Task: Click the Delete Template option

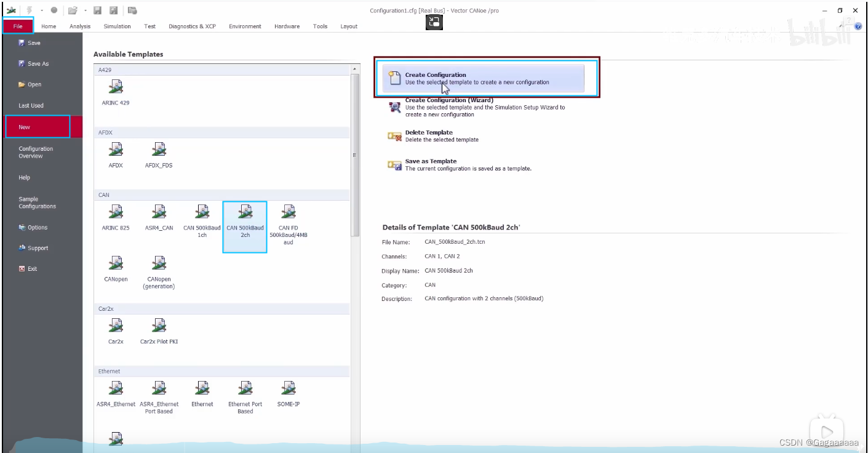Action: coord(434,136)
